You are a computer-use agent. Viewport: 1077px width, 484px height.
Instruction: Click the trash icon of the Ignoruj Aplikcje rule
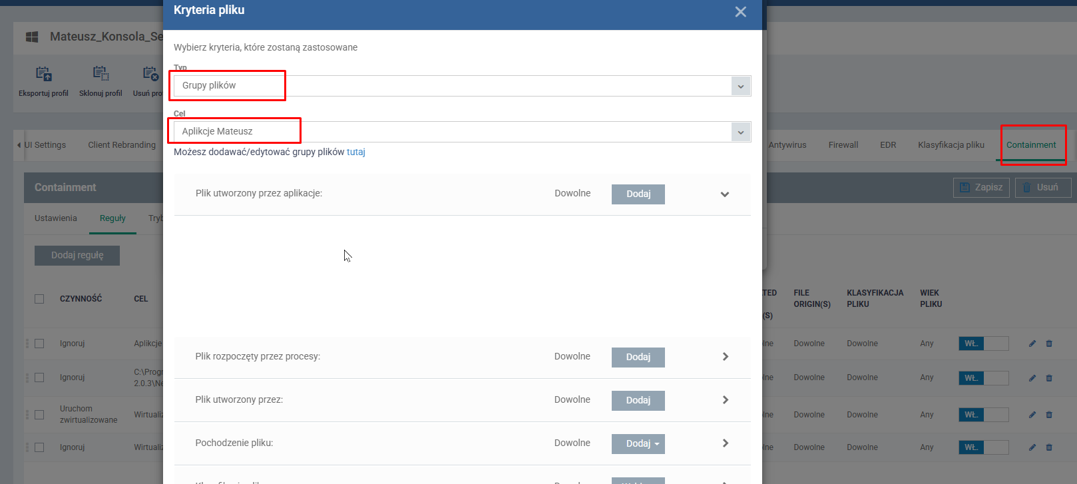point(1049,344)
